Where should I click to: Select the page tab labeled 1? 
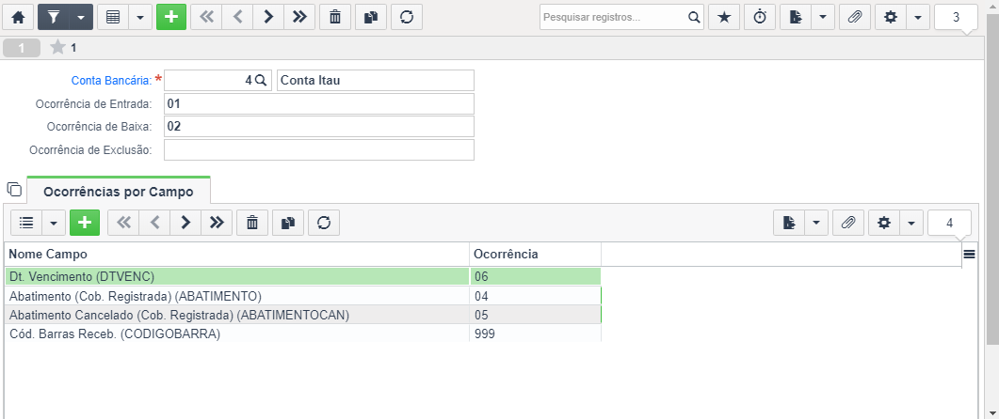tap(22, 48)
